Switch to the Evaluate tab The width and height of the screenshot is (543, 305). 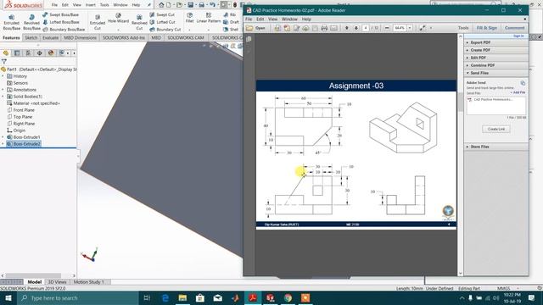(x=51, y=37)
